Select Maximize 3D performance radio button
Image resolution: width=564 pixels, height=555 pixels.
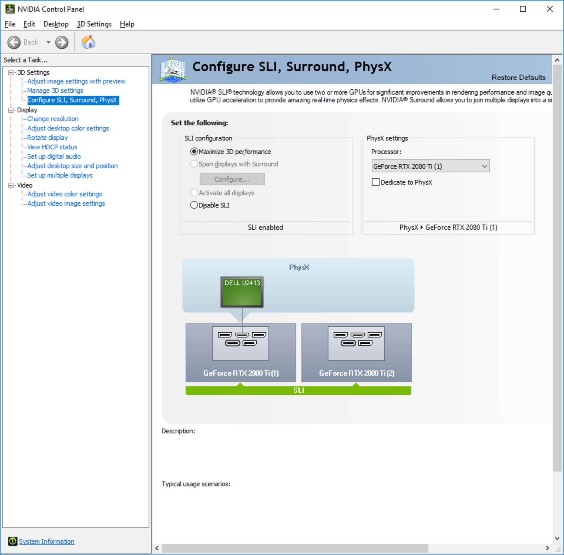[x=194, y=152]
